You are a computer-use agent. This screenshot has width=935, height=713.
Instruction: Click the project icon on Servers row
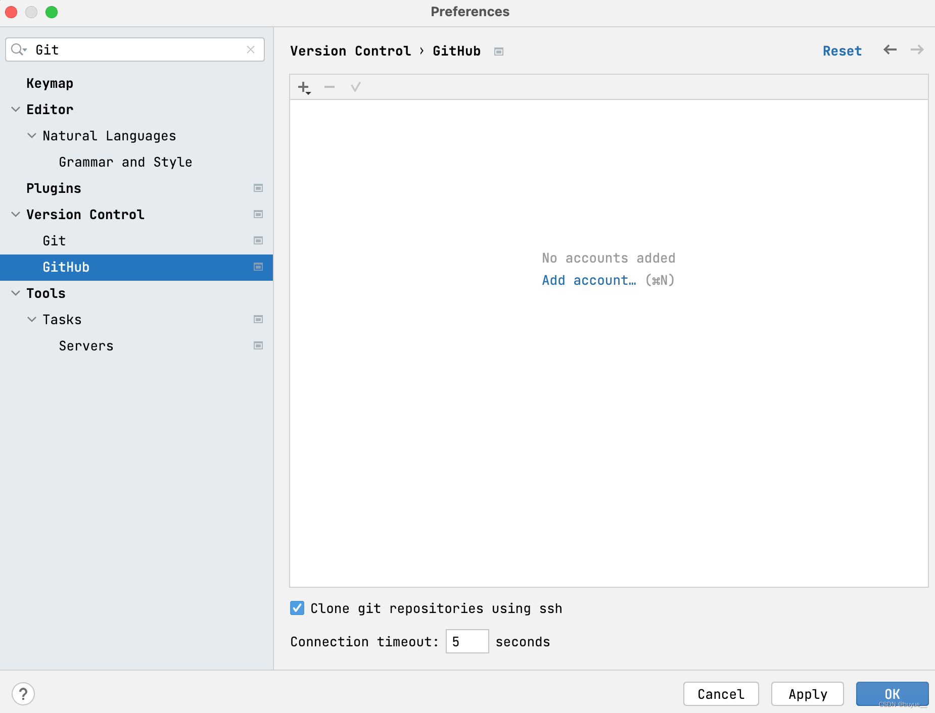pyautogui.click(x=258, y=346)
